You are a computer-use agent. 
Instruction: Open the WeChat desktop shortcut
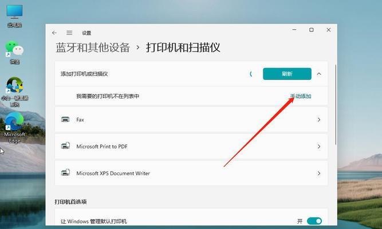pyautogui.click(x=15, y=52)
